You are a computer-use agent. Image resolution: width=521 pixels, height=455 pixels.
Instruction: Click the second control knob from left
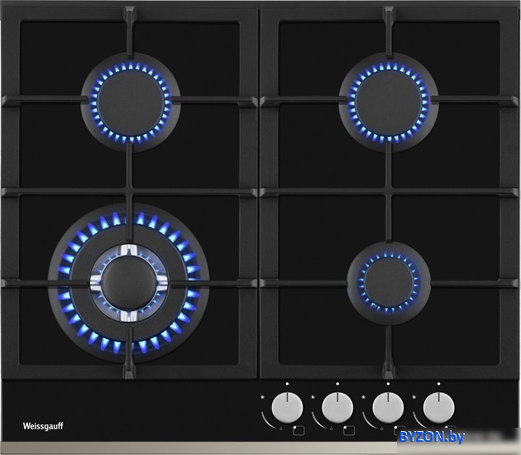[337, 406]
